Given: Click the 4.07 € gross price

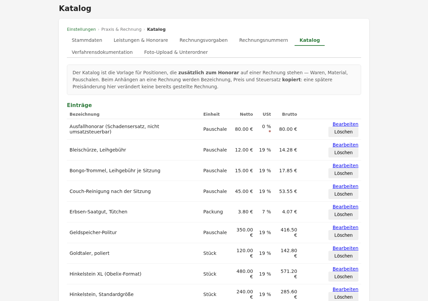Looking at the screenshot, I should coord(290,212).
